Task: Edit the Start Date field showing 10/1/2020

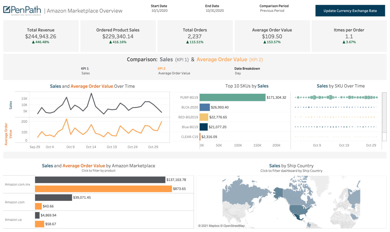Action: (x=159, y=10)
